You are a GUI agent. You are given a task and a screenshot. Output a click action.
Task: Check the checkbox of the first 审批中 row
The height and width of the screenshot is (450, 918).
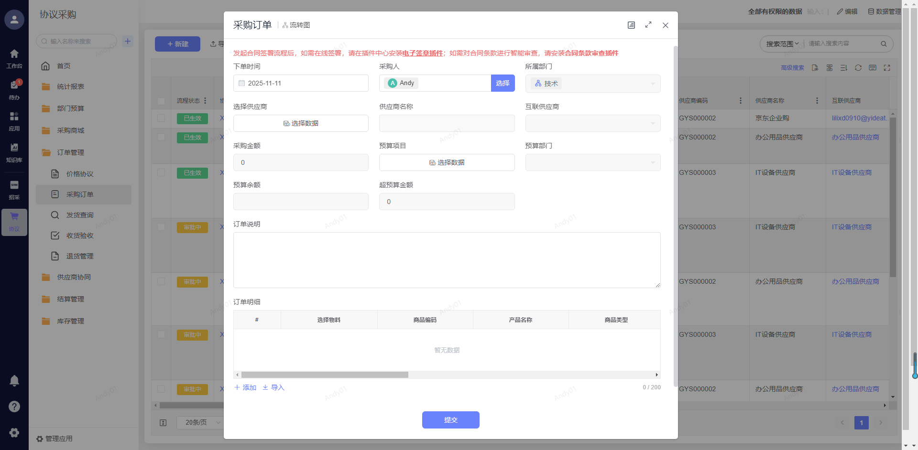161,227
